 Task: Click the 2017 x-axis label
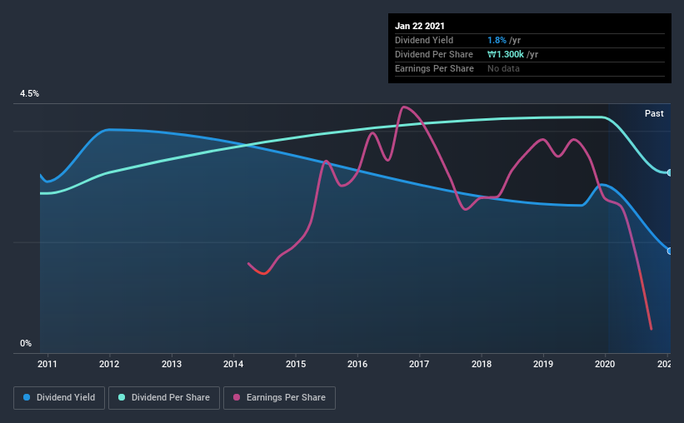click(x=419, y=364)
